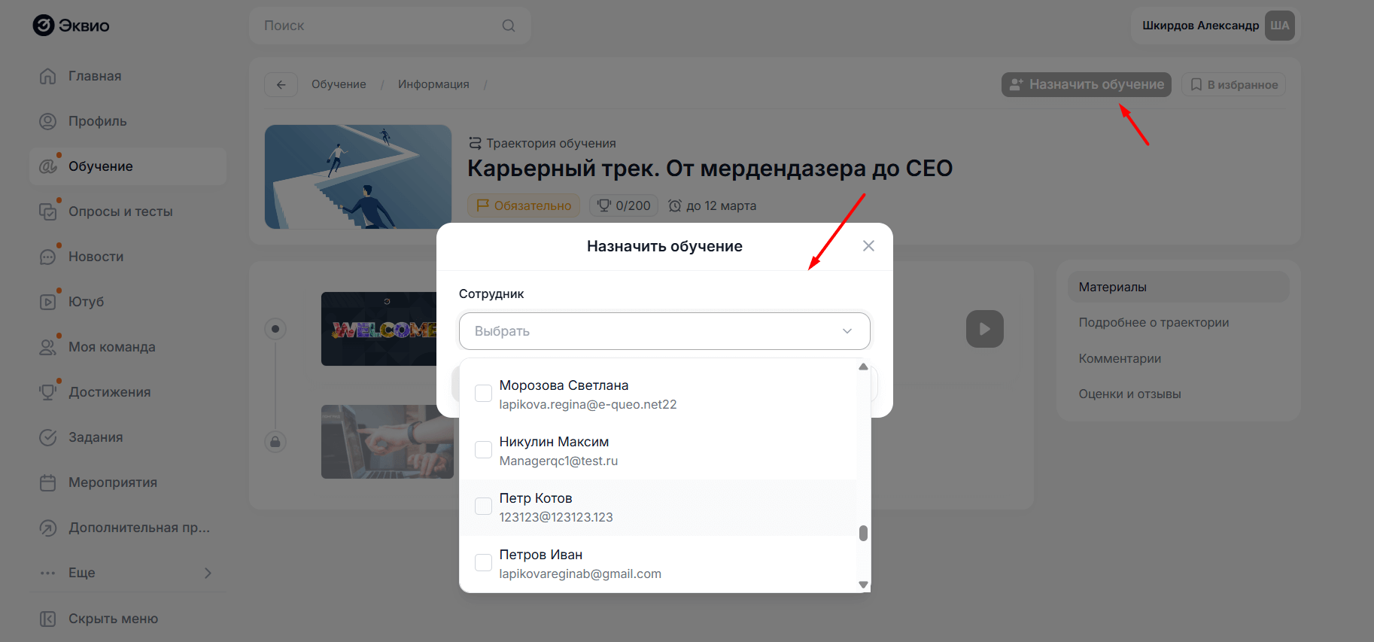Screen dimensions: 1374x642
Task: Check the Петр Котов checkbox
Action: tap(483, 506)
